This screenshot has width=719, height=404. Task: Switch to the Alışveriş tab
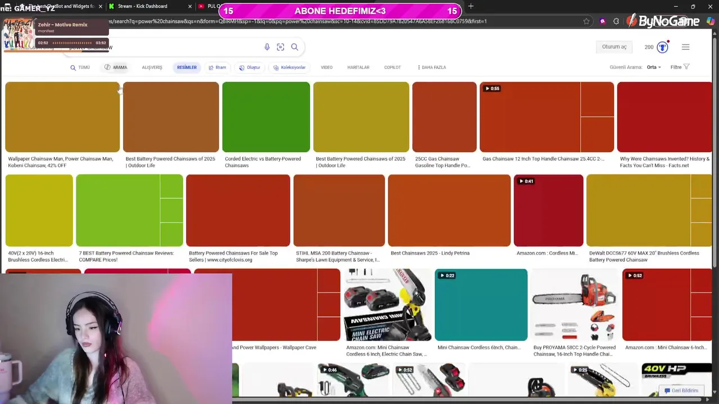[152, 67]
